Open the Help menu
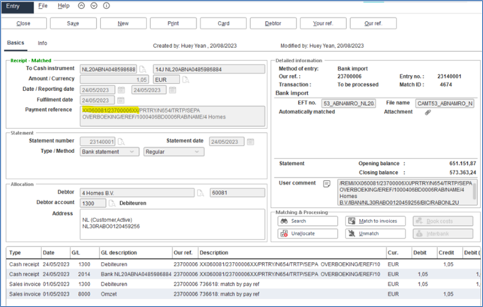This screenshot has width=483, height=307. click(x=63, y=5)
